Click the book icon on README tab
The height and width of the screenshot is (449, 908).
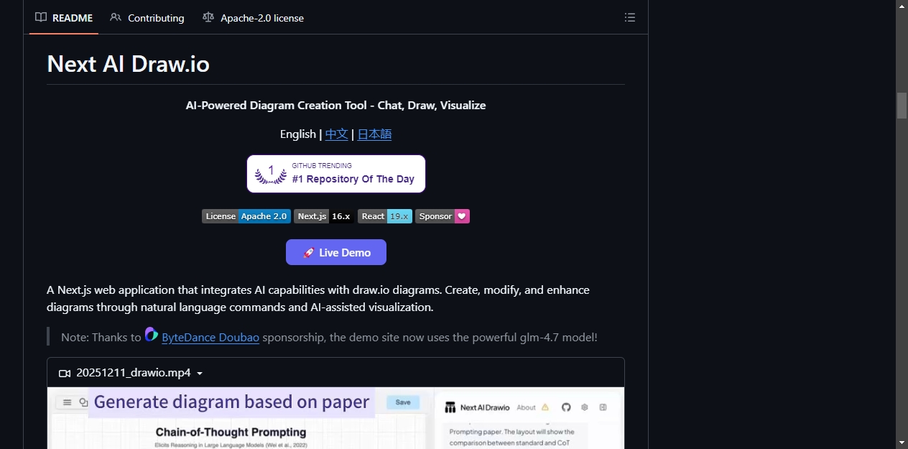pyautogui.click(x=41, y=17)
